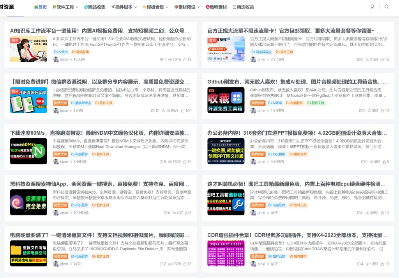Click the notification bell icon top right
399x278 pixels.
pos(372,7)
